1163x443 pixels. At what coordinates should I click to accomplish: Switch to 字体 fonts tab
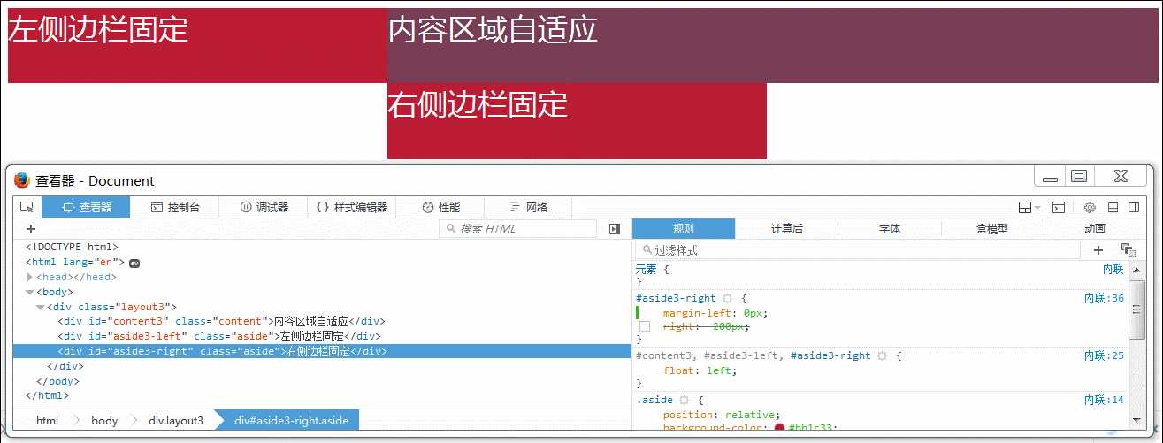click(x=890, y=229)
